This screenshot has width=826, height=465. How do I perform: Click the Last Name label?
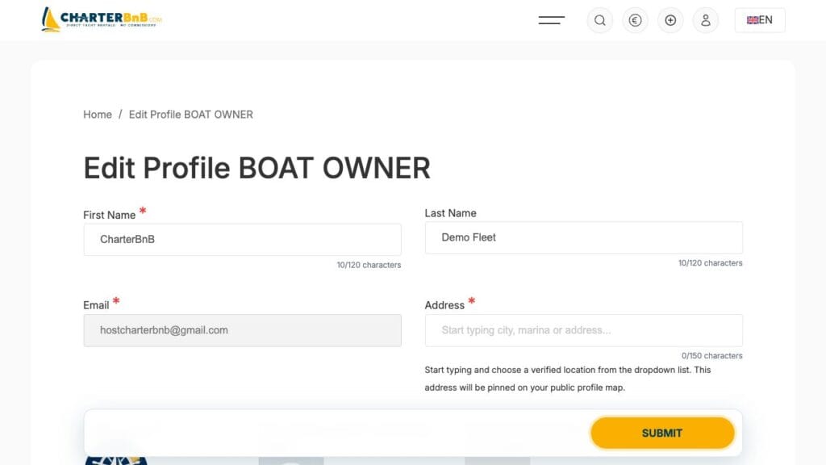pos(450,213)
